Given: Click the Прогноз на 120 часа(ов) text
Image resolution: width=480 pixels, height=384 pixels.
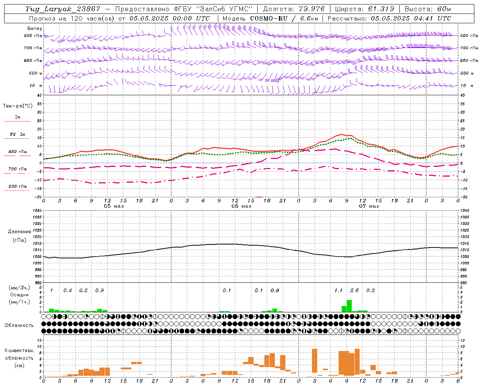Looking at the screenshot, I should (x=72, y=18).
